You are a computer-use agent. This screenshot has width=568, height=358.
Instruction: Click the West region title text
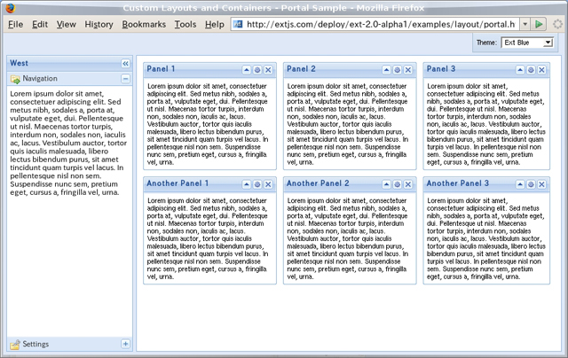pos(19,63)
